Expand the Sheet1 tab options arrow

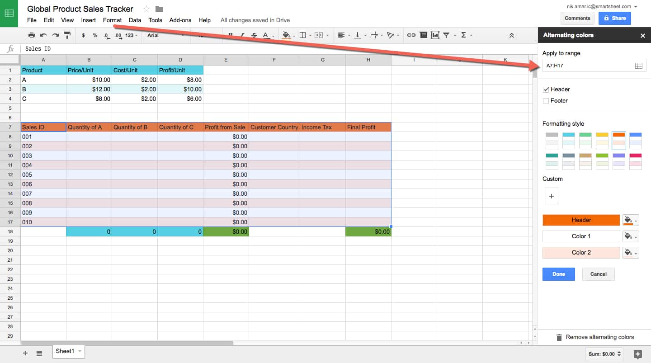[x=80, y=351]
